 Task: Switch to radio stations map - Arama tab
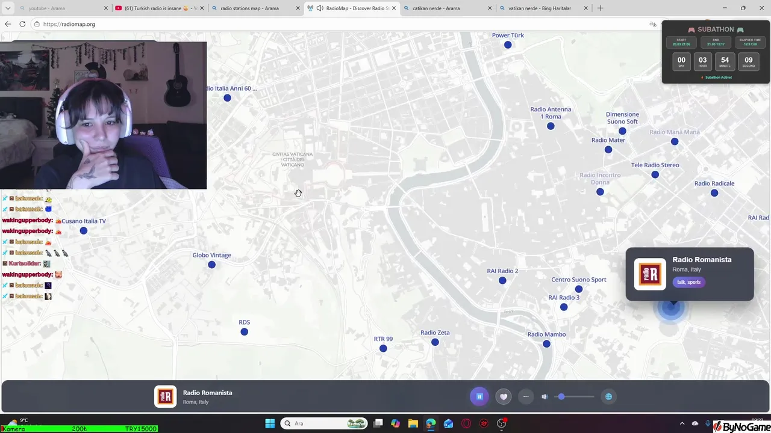point(256,8)
